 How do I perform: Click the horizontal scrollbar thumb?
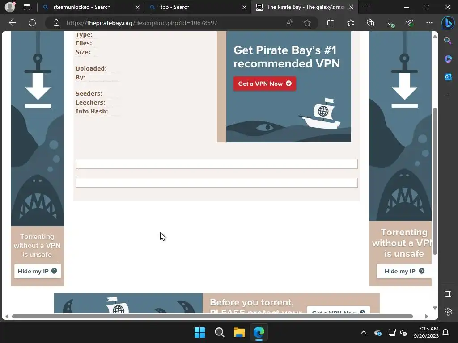click(x=212, y=317)
